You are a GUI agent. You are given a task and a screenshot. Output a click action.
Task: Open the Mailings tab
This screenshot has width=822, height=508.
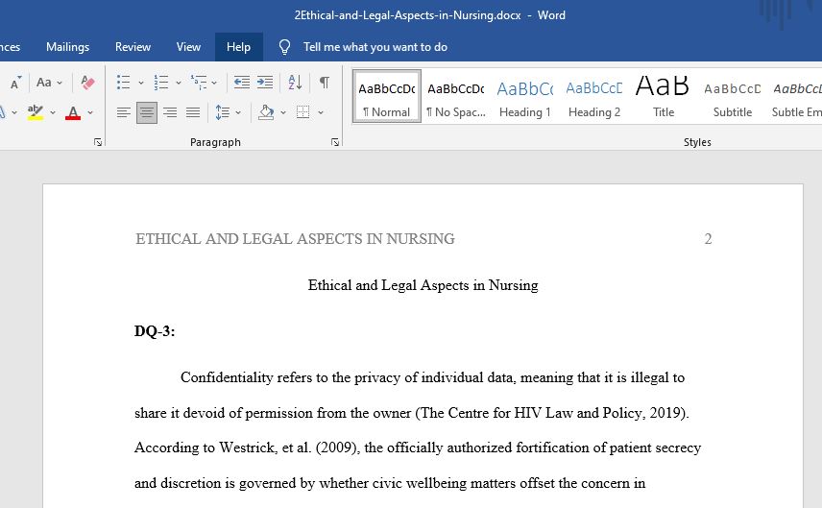click(67, 47)
